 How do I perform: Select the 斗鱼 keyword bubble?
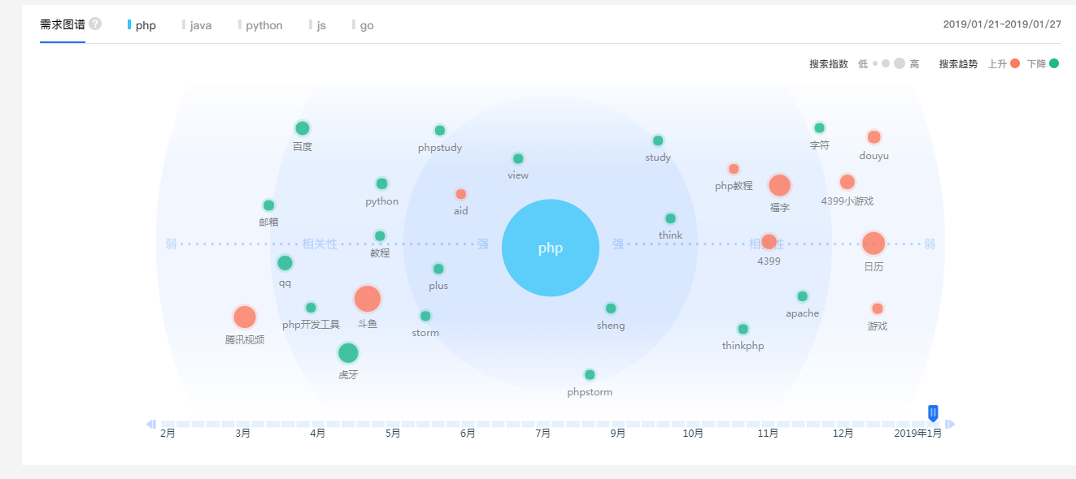point(367,299)
